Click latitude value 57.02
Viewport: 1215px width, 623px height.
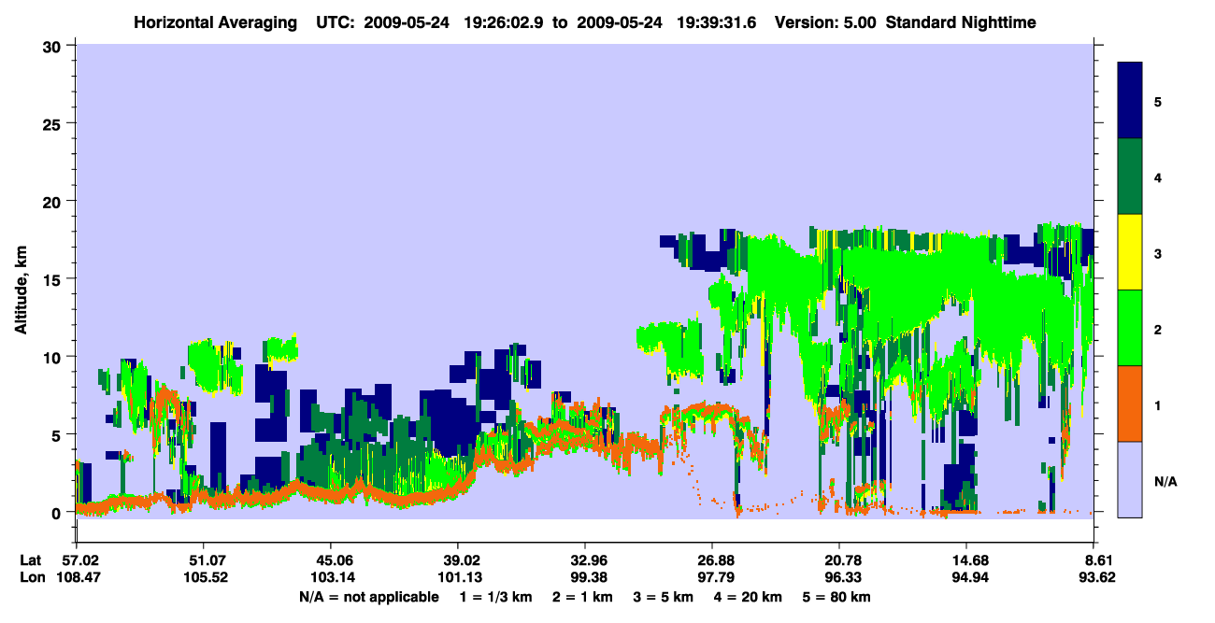tap(79, 560)
